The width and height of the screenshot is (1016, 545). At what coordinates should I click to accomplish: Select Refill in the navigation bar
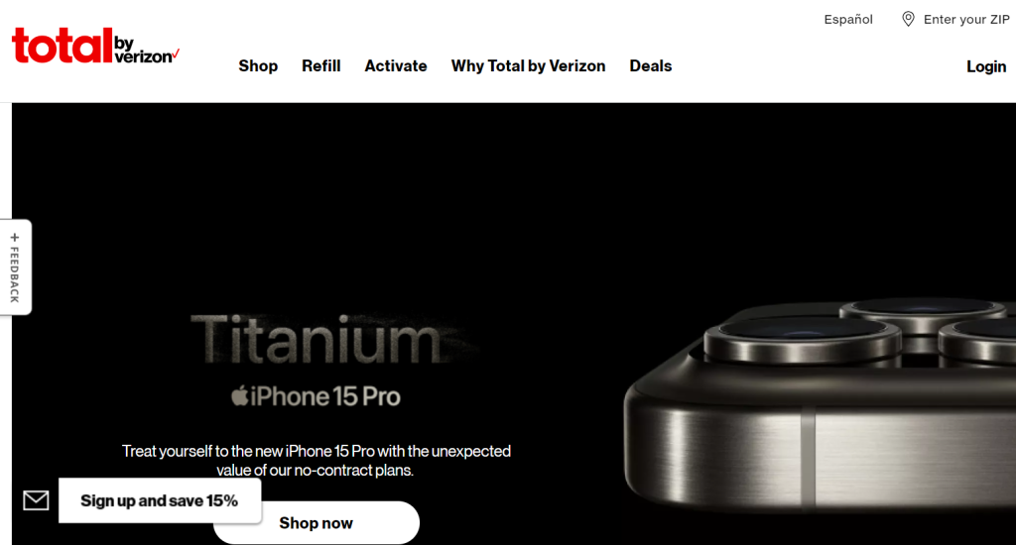coord(320,66)
